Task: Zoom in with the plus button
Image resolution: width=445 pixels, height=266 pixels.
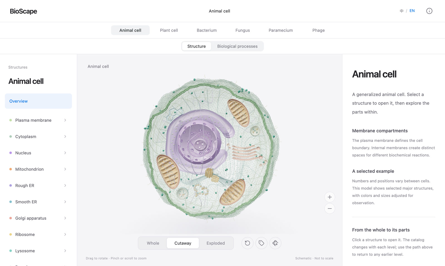Action: tap(330, 197)
